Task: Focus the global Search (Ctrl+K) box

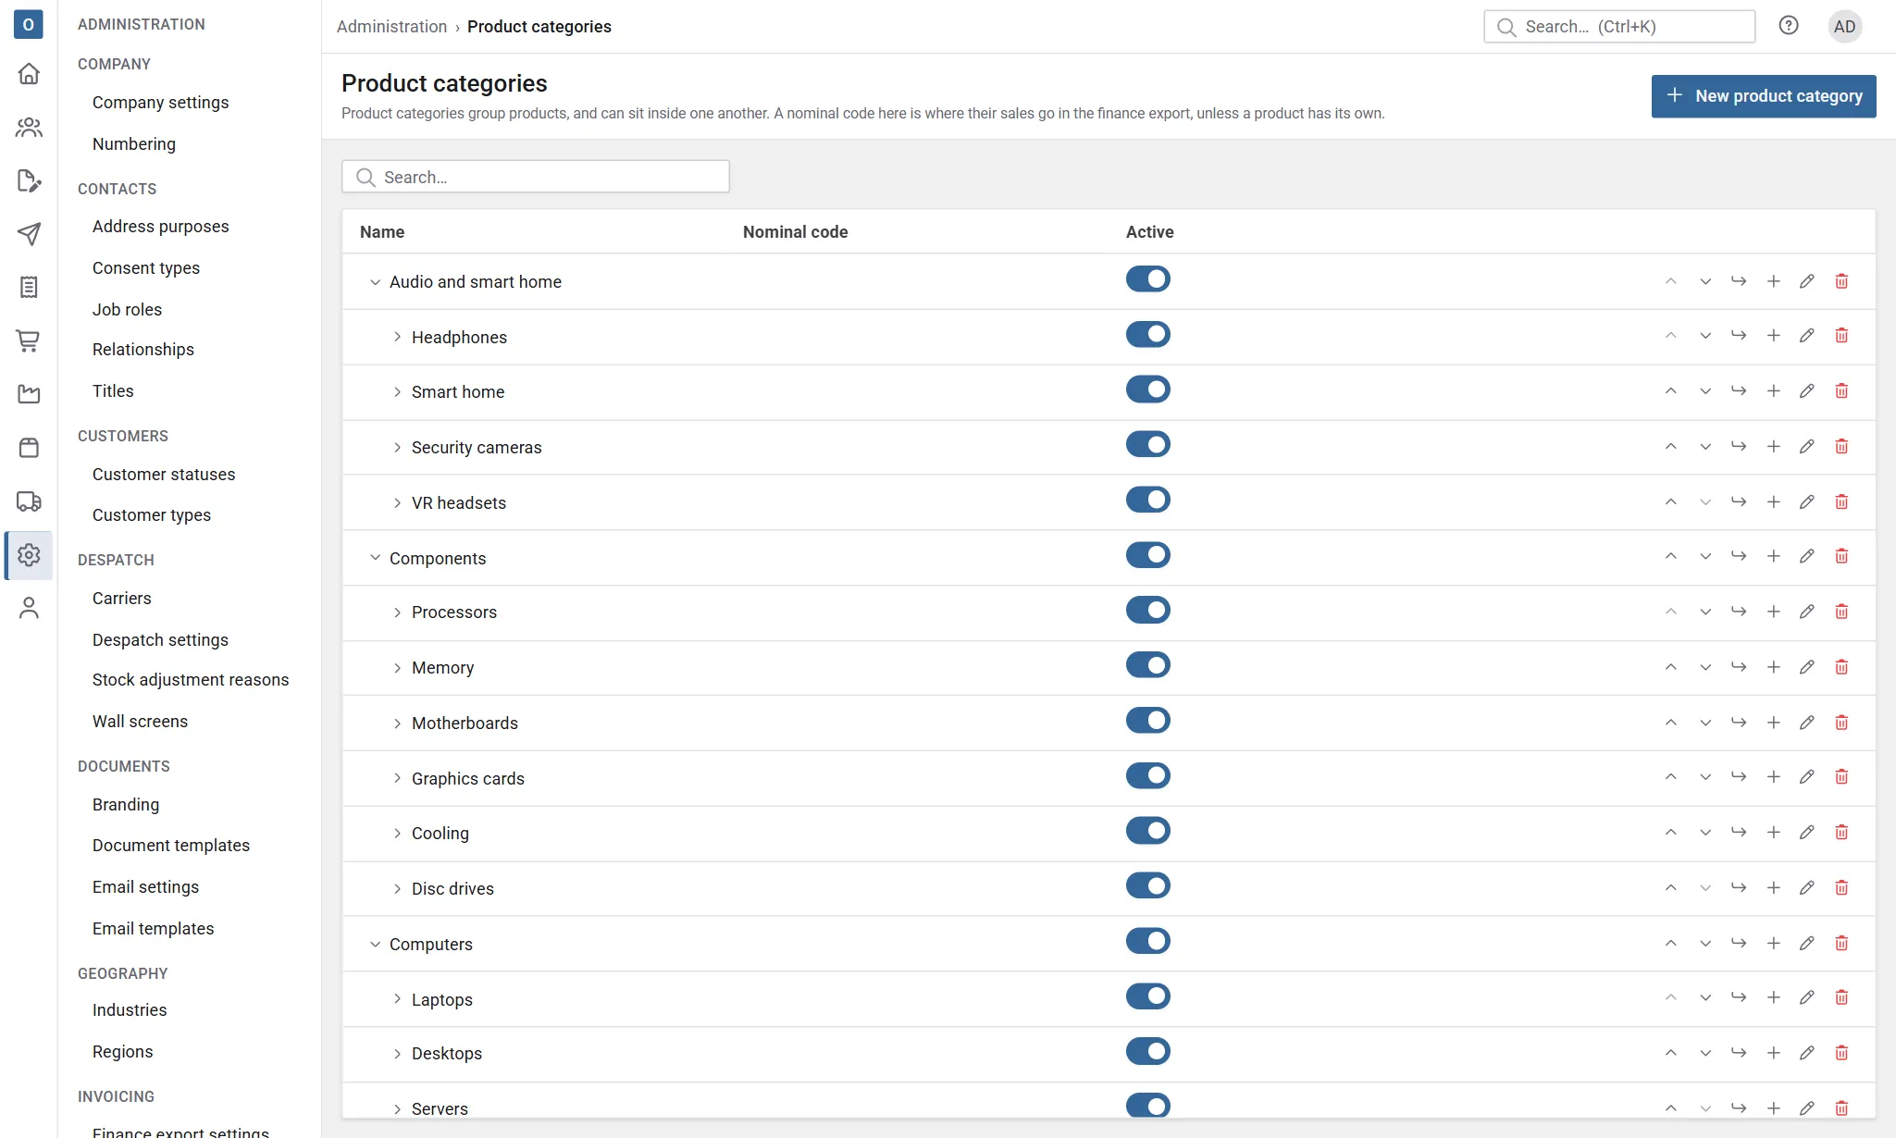Action: point(1619,26)
